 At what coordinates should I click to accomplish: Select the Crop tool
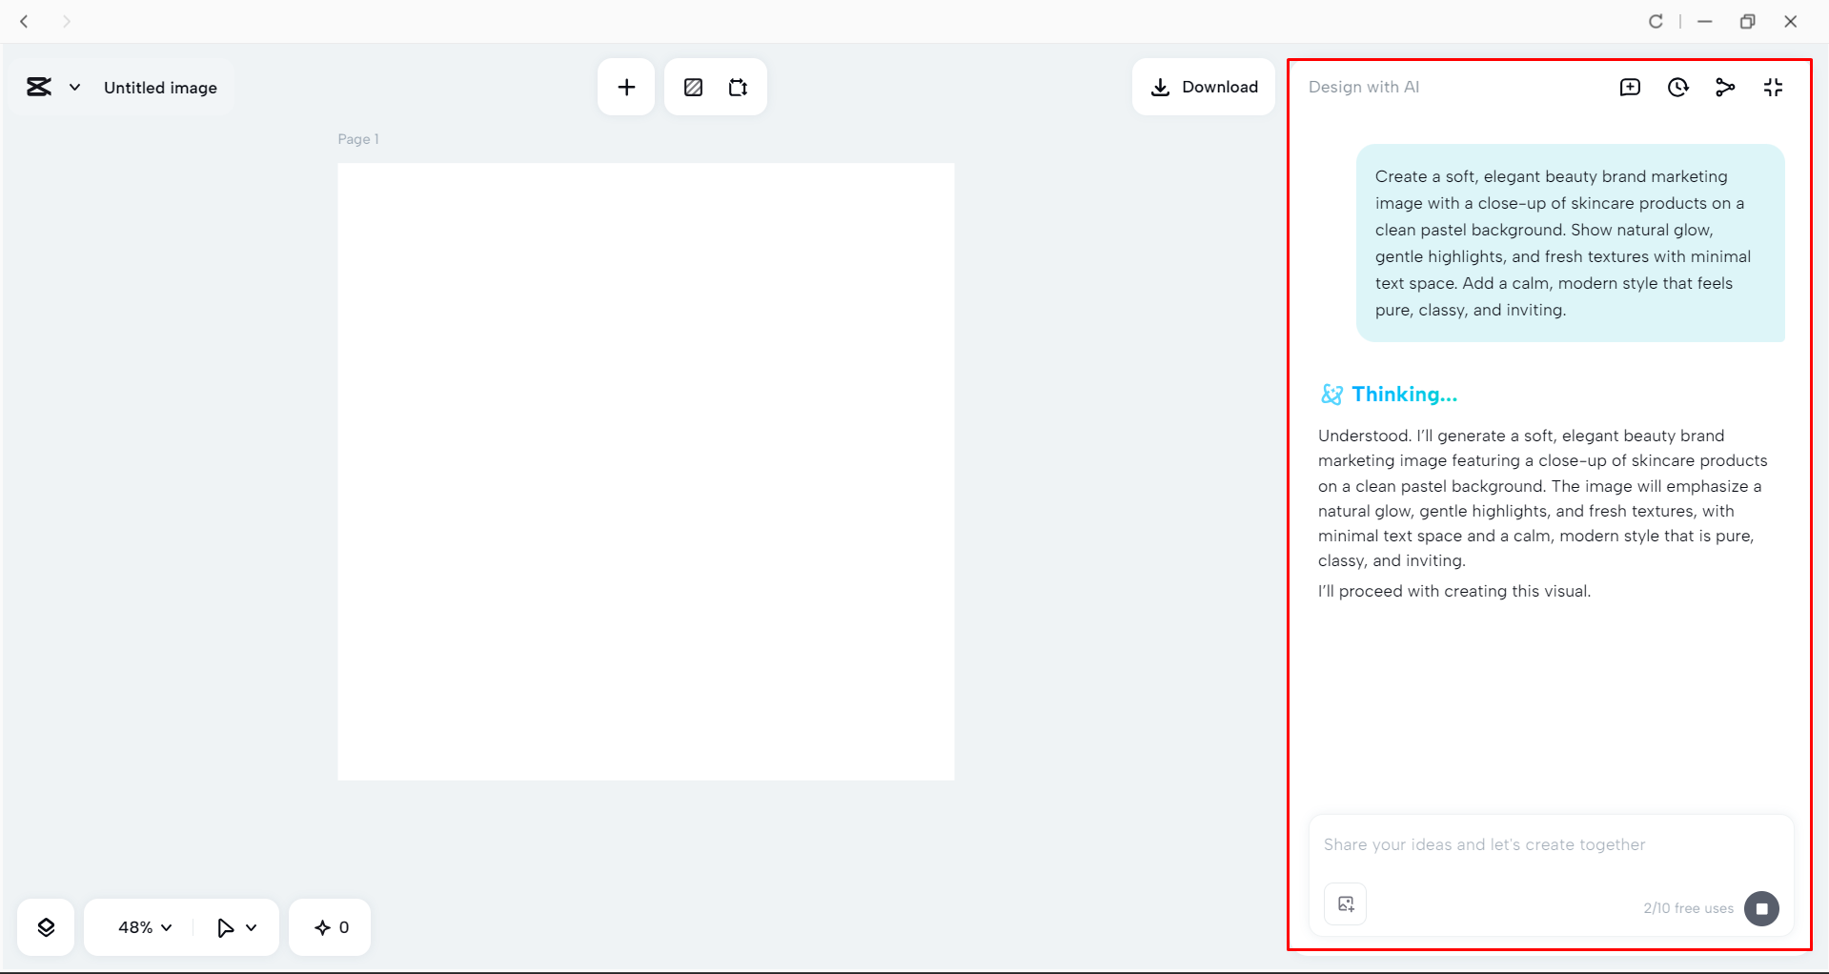(739, 87)
